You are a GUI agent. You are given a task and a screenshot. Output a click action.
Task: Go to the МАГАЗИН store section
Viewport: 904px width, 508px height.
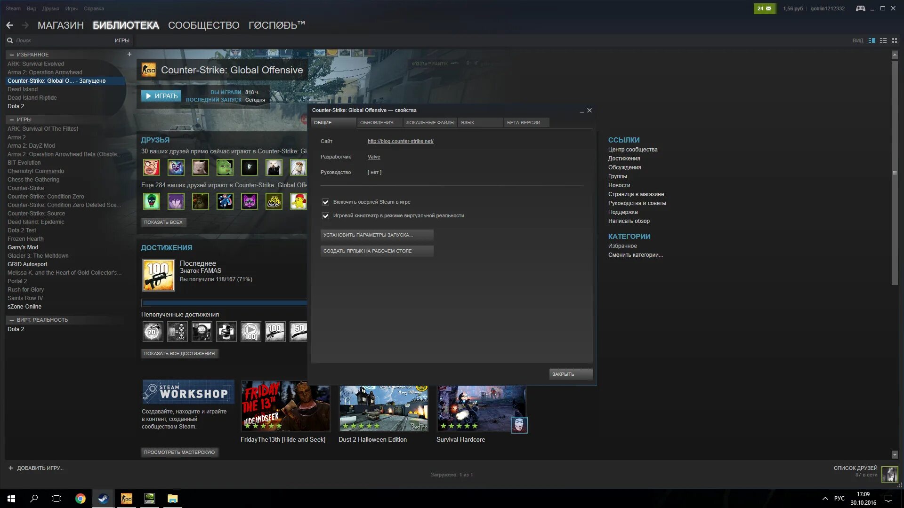[61, 25]
